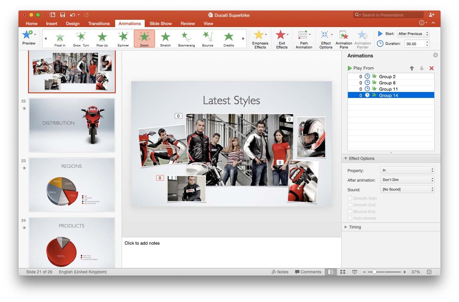This screenshot has width=459, height=302.
Task: Apply the Boomerang animation effect
Action: (187, 39)
